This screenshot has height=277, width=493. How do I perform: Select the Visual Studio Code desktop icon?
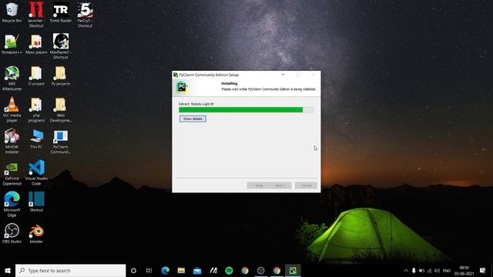tap(36, 172)
